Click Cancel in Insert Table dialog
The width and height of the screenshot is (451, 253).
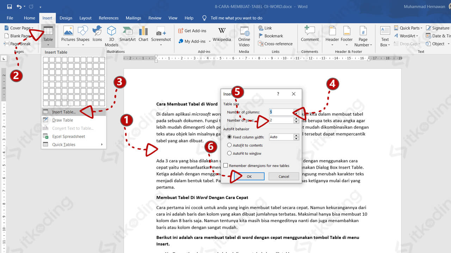pyautogui.click(x=284, y=176)
